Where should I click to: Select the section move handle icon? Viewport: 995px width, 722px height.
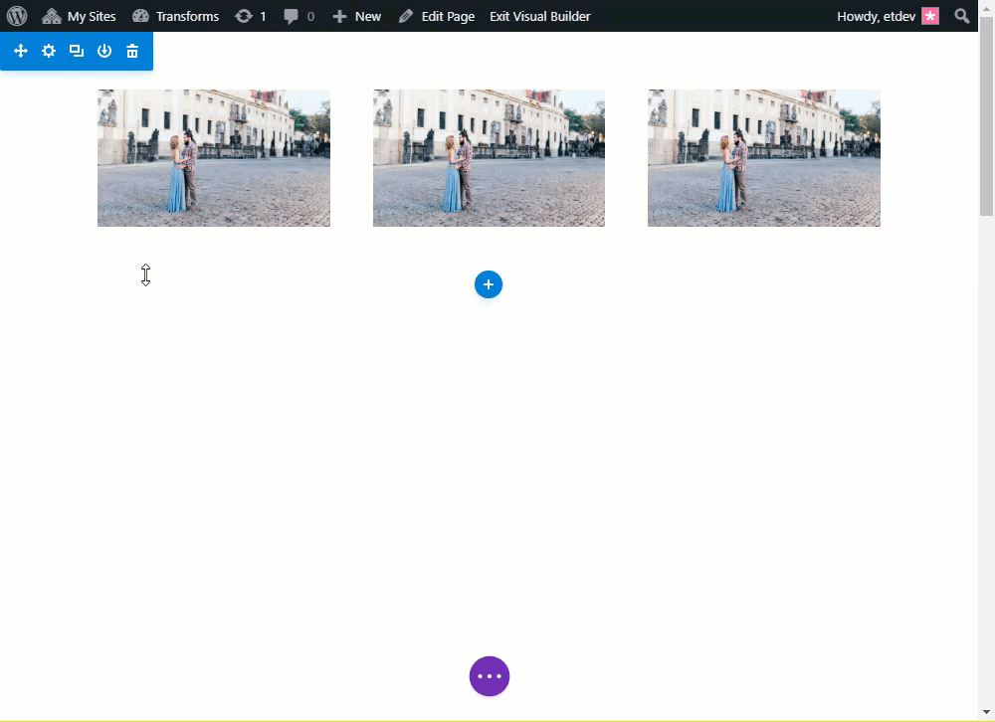pos(21,51)
